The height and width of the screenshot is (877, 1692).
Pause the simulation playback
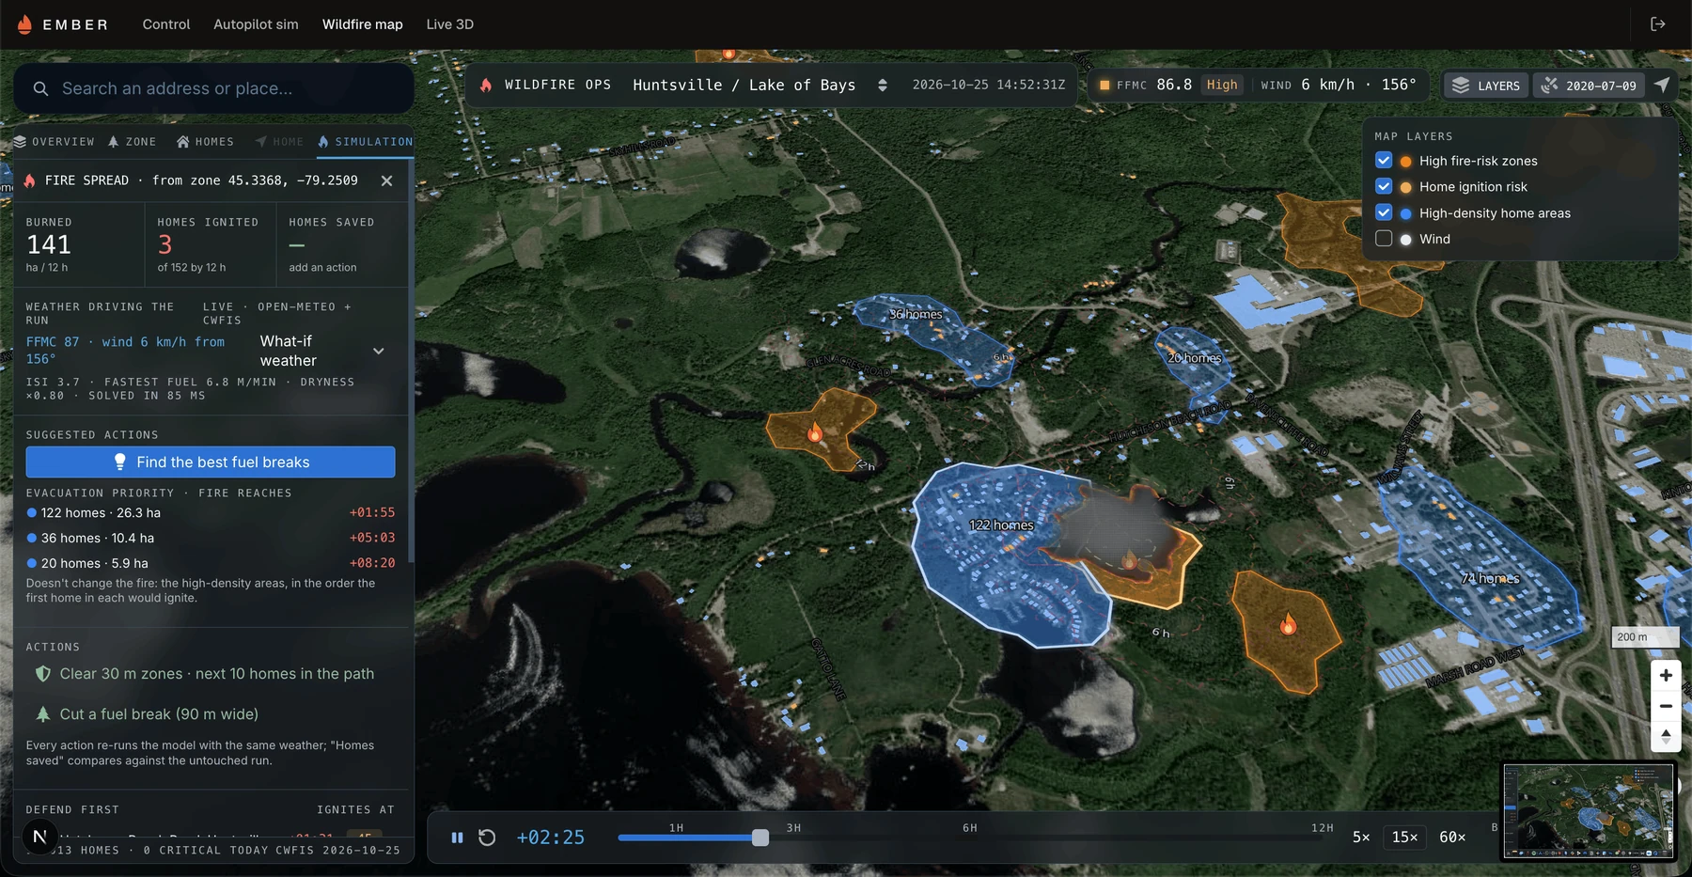457,838
